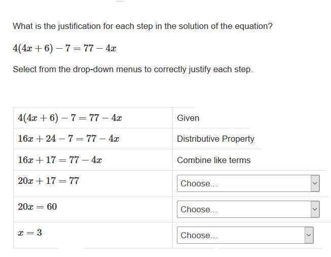Click the arrow icon on the last Choose... dropdown
This screenshot has width=331, height=257.
[309, 235]
